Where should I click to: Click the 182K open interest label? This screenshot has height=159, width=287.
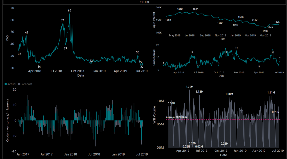(x=195, y=9)
